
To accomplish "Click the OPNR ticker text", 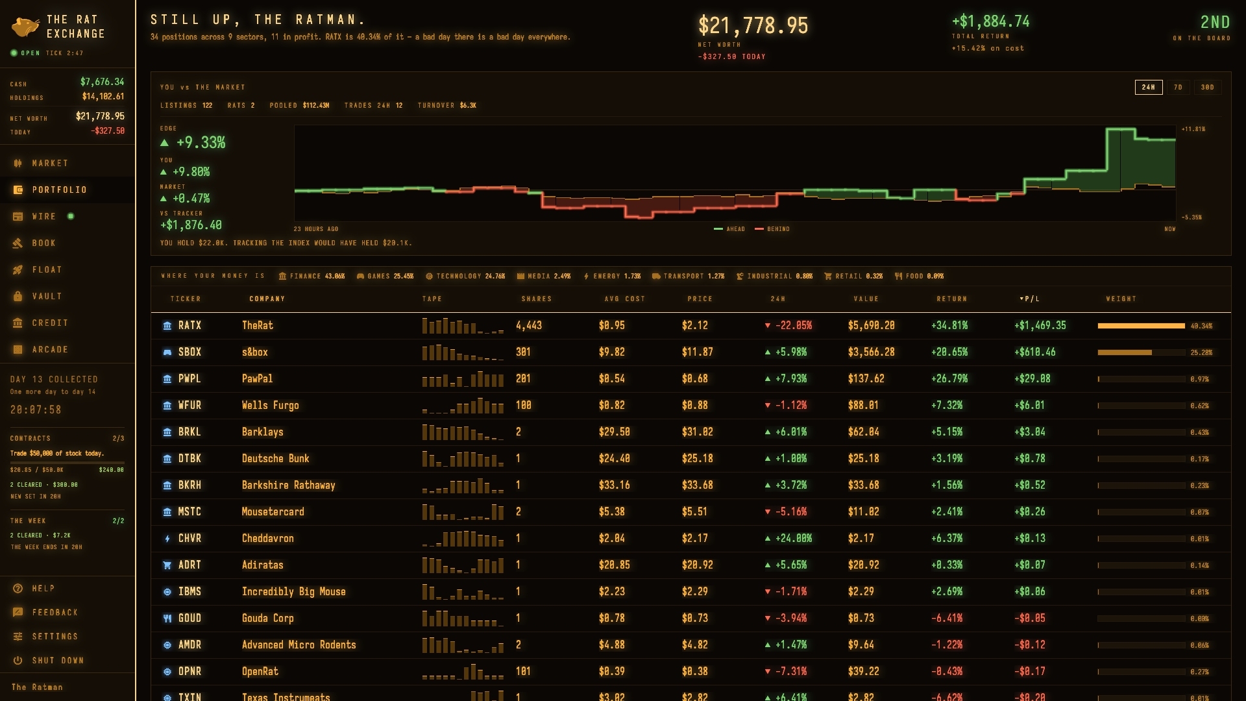I will tap(189, 671).
